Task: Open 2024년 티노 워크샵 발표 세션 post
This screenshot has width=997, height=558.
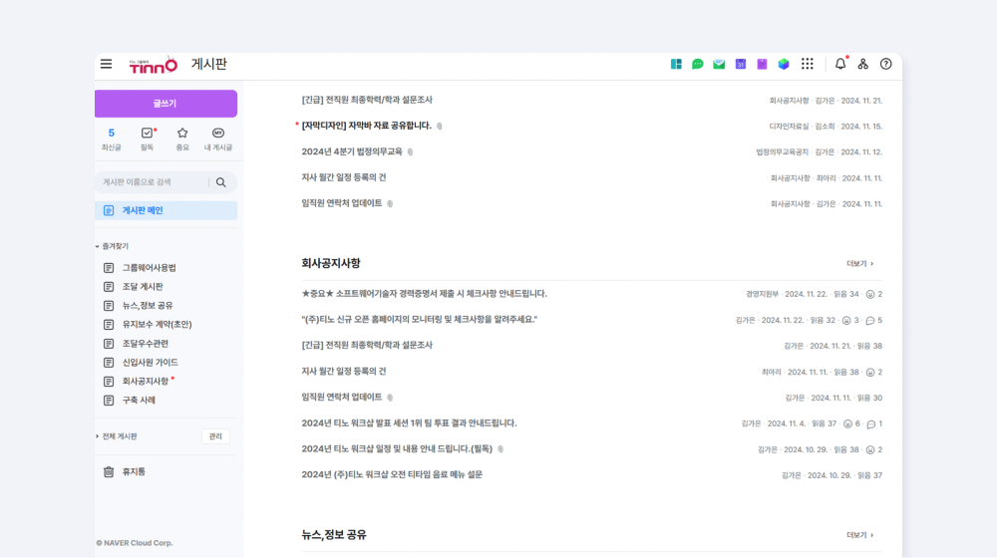Action: click(409, 423)
